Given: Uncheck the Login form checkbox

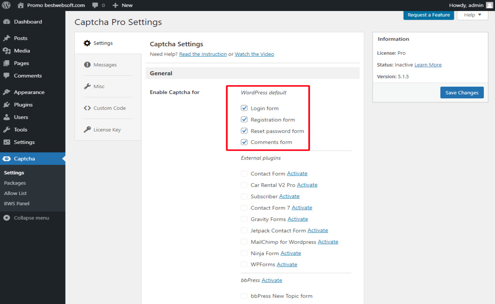Looking at the screenshot, I should (244, 108).
